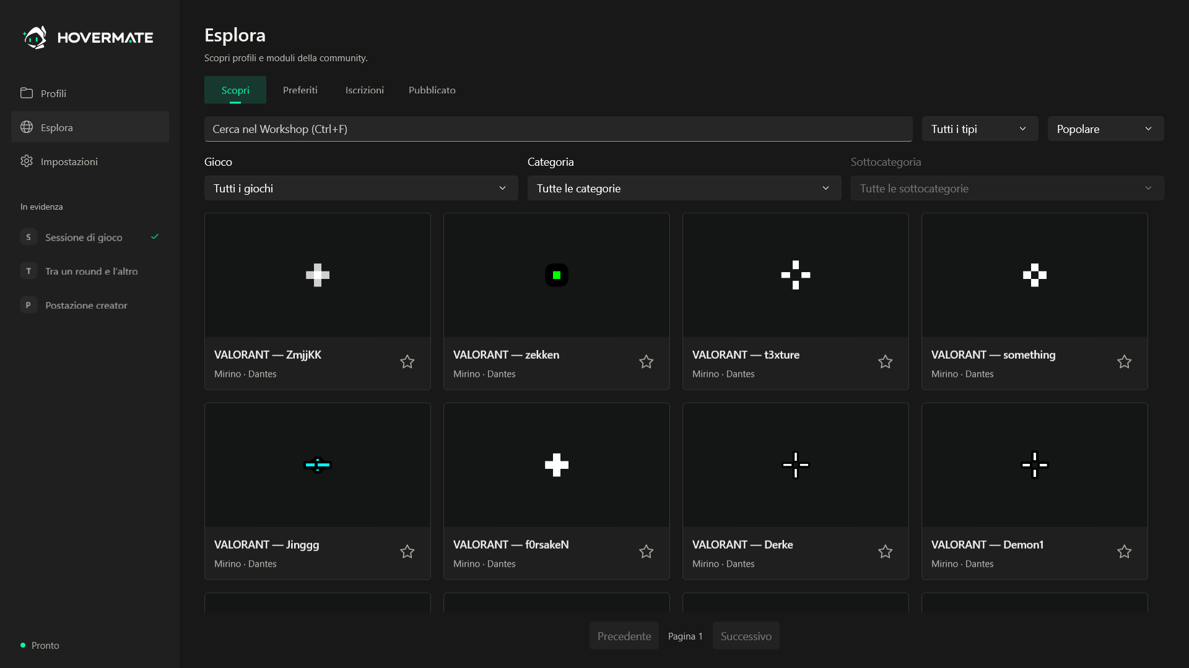Click the In evidenza section label
1189x668 pixels.
(41, 207)
